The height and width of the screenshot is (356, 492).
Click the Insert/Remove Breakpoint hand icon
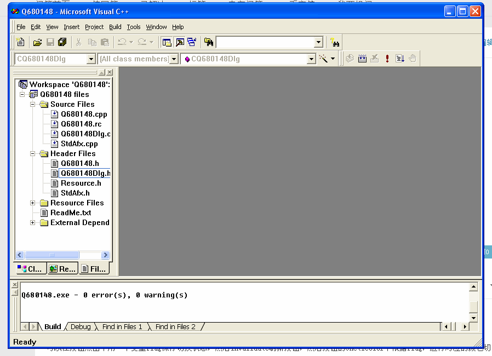point(413,59)
